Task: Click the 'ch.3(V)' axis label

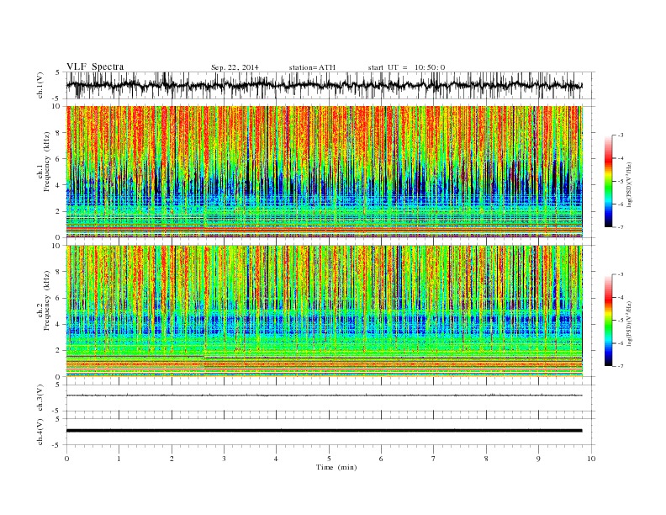Action: coord(40,398)
